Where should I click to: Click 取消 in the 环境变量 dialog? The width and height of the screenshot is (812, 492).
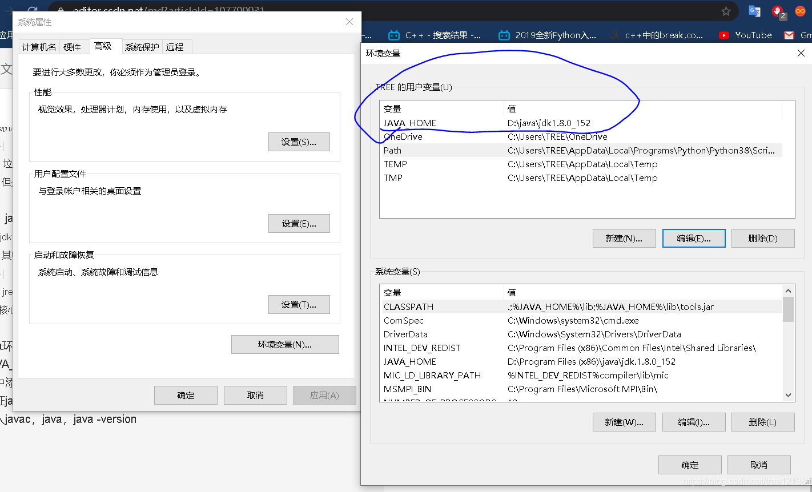coord(759,465)
